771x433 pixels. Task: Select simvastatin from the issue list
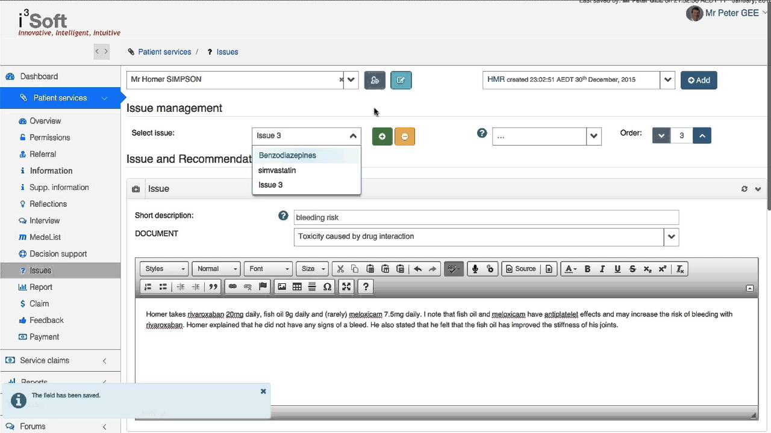tap(306, 170)
